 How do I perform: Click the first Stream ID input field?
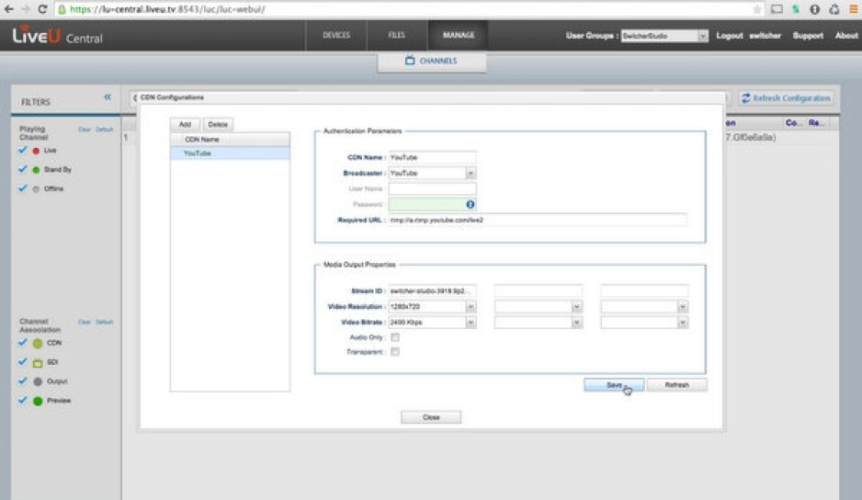pyautogui.click(x=432, y=291)
